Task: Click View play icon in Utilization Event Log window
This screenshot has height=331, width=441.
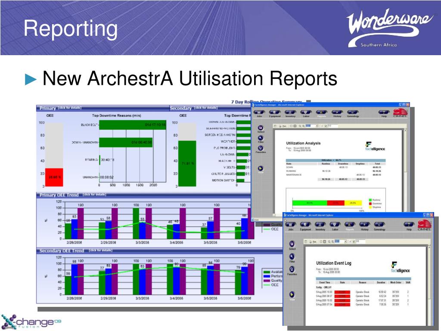Action: [x=292, y=294]
